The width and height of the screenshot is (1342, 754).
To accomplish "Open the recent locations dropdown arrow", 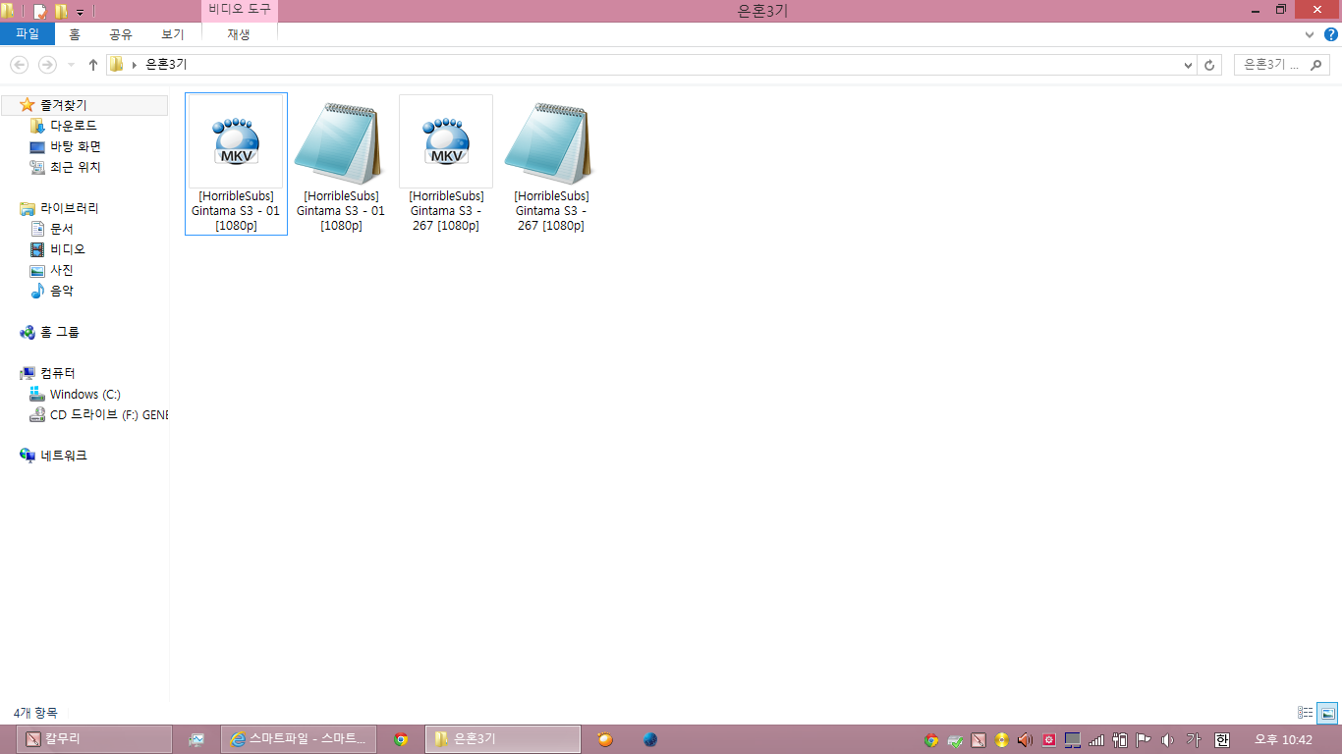I will point(71,65).
